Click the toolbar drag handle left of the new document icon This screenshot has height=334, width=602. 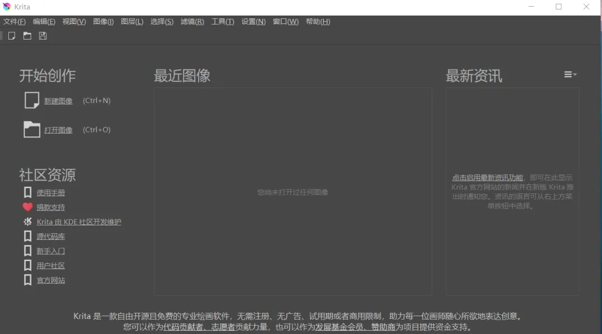click(x=2, y=36)
